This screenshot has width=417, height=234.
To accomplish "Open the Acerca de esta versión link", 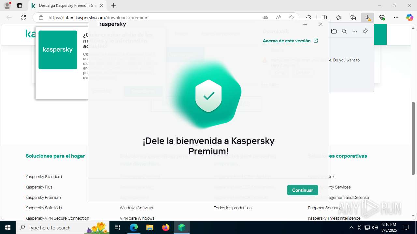I will [290, 41].
